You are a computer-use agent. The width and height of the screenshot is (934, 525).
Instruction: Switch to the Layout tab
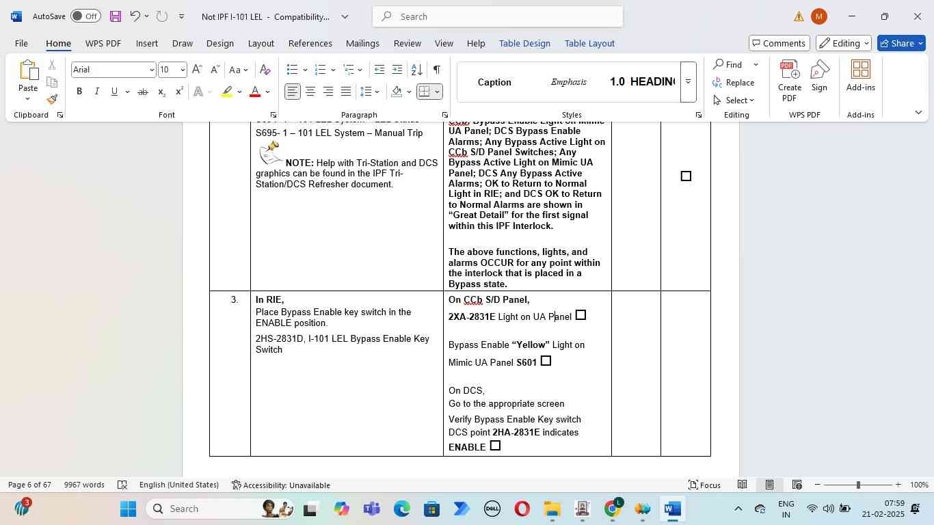click(x=261, y=43)
